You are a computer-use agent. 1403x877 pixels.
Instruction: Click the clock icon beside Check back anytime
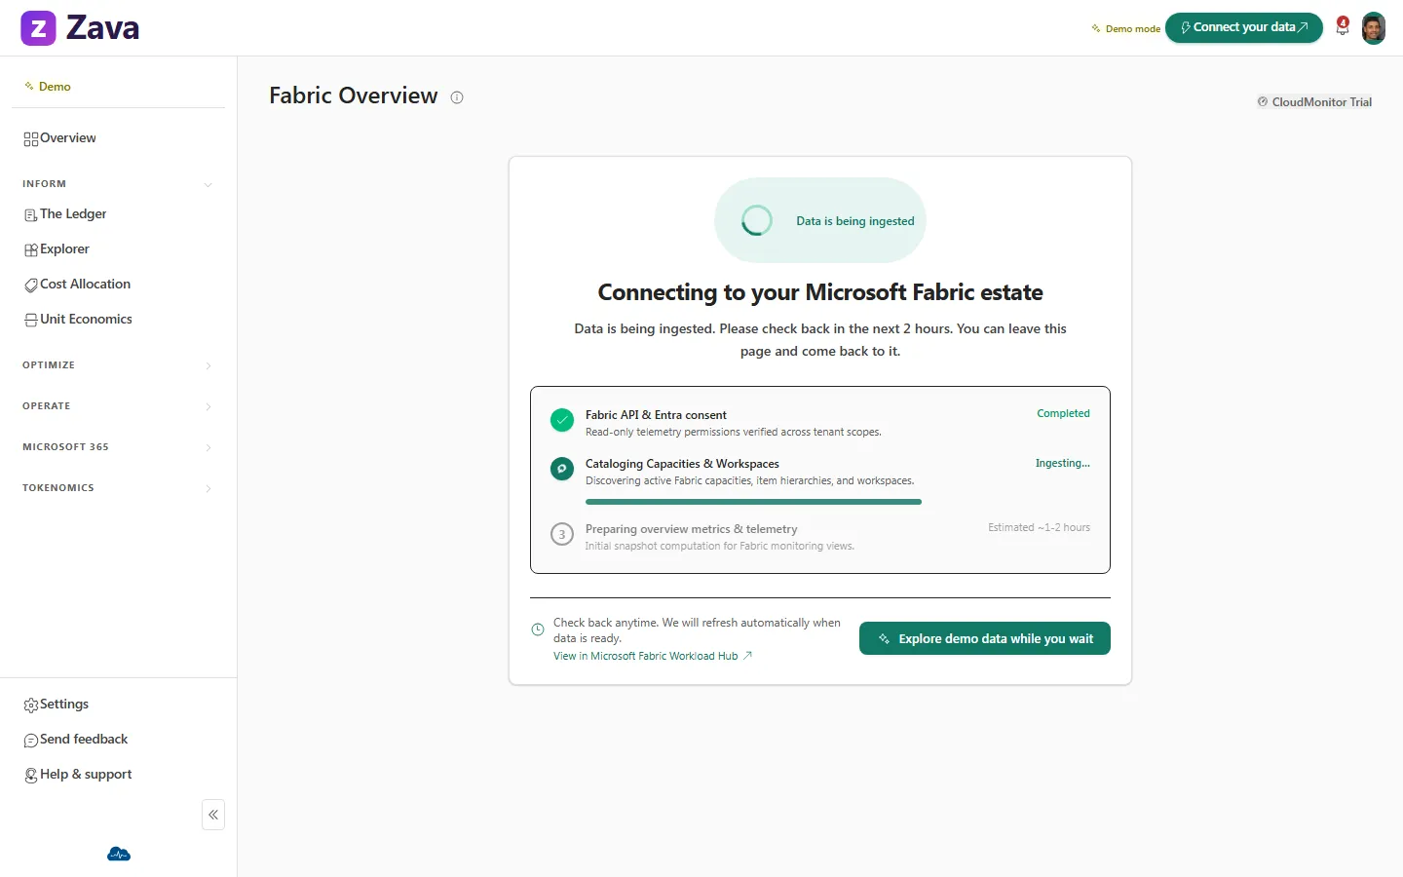click(x=538, y=629)
